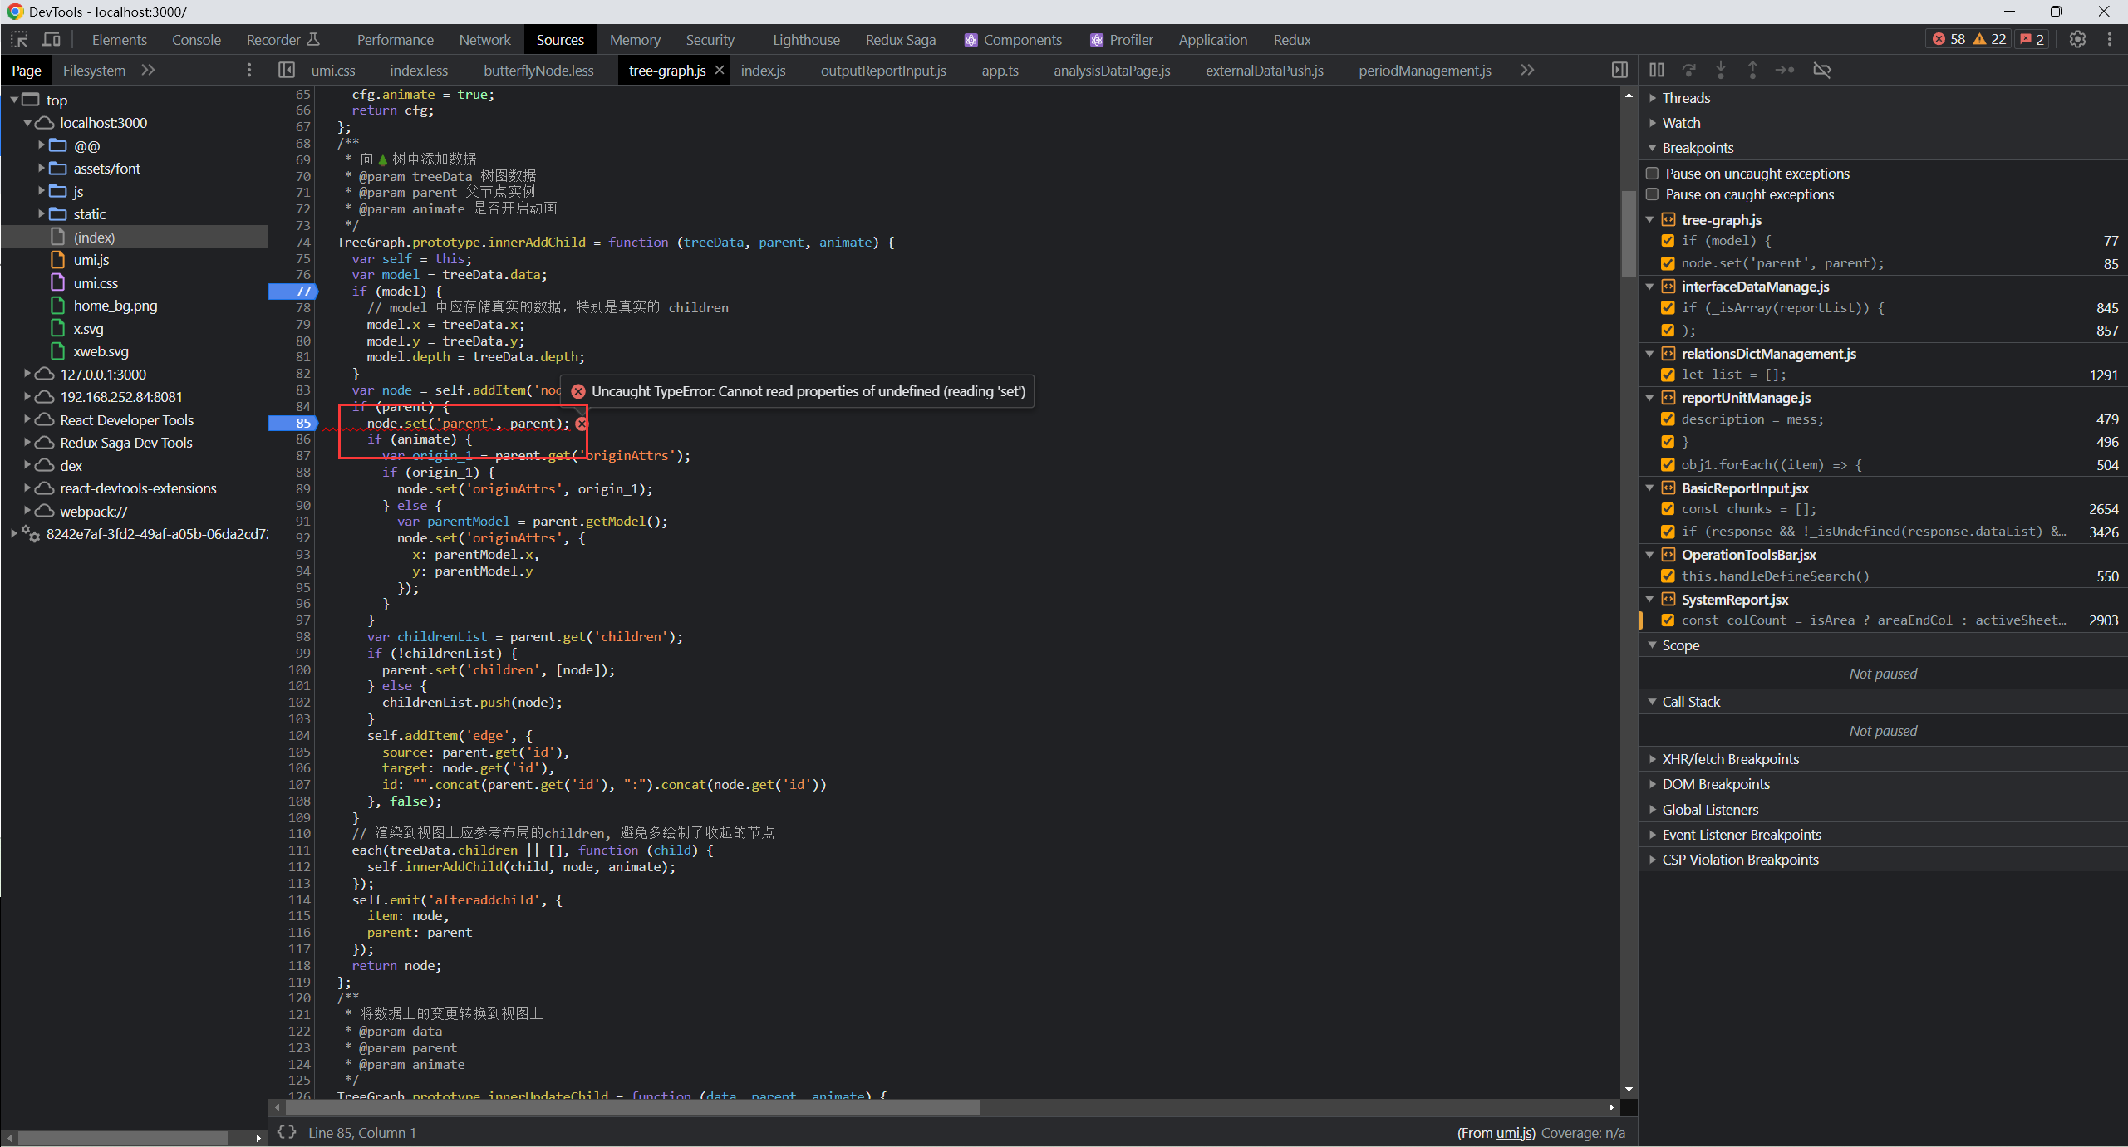This screenshot has width=2128, height=1147.
Task: Expand the static folder in tree
Action: (x=41, y=214)
